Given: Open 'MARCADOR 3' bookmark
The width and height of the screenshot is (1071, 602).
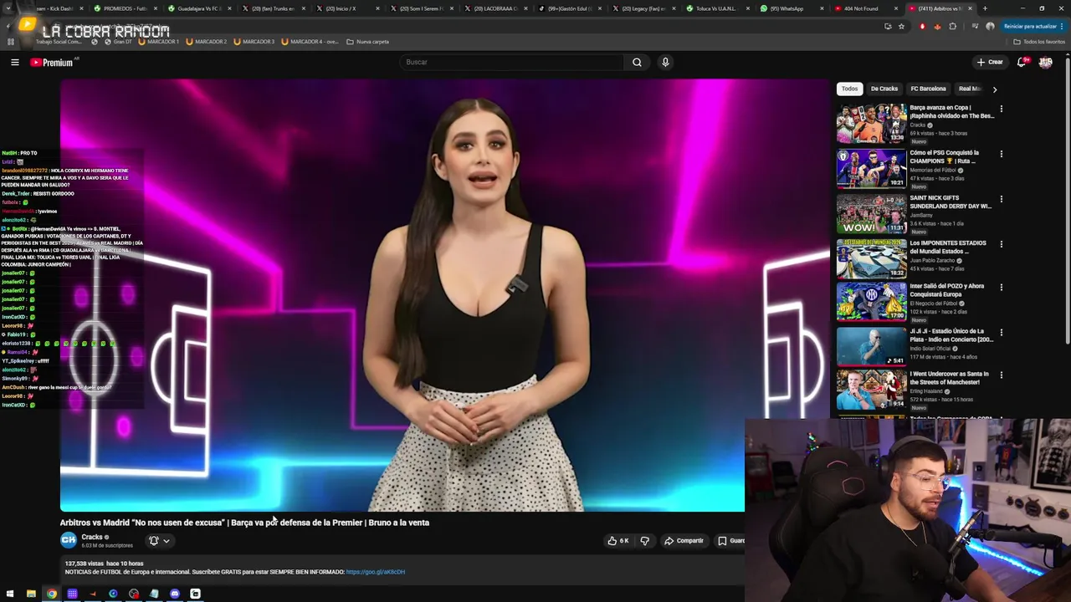Looking at the screenshot, I should coord(254,41).
